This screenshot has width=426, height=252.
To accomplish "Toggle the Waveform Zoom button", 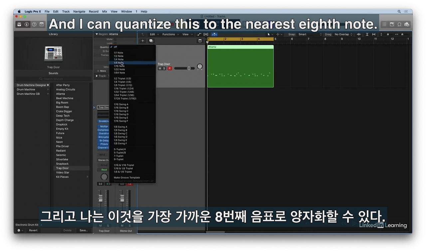I will tap(359, 34).
